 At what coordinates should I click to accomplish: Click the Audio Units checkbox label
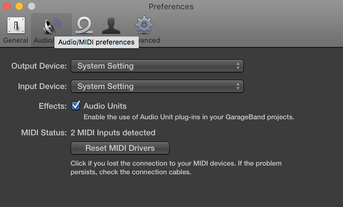point(105,106)
